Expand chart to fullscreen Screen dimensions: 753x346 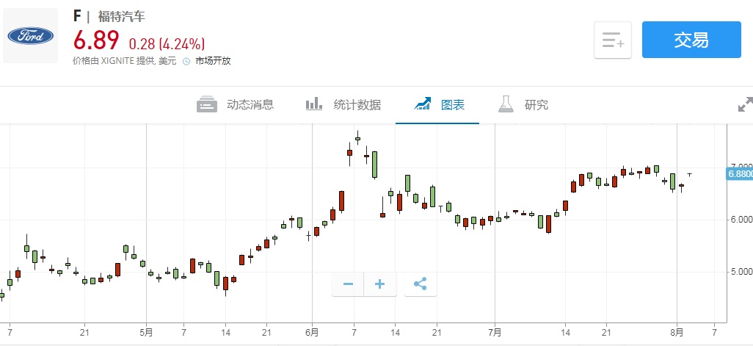tap(744, 106)
